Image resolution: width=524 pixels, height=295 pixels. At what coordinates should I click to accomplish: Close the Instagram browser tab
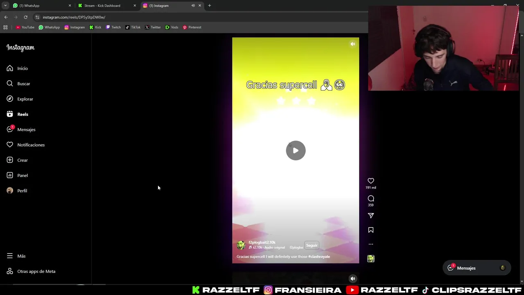coord(200,6)
